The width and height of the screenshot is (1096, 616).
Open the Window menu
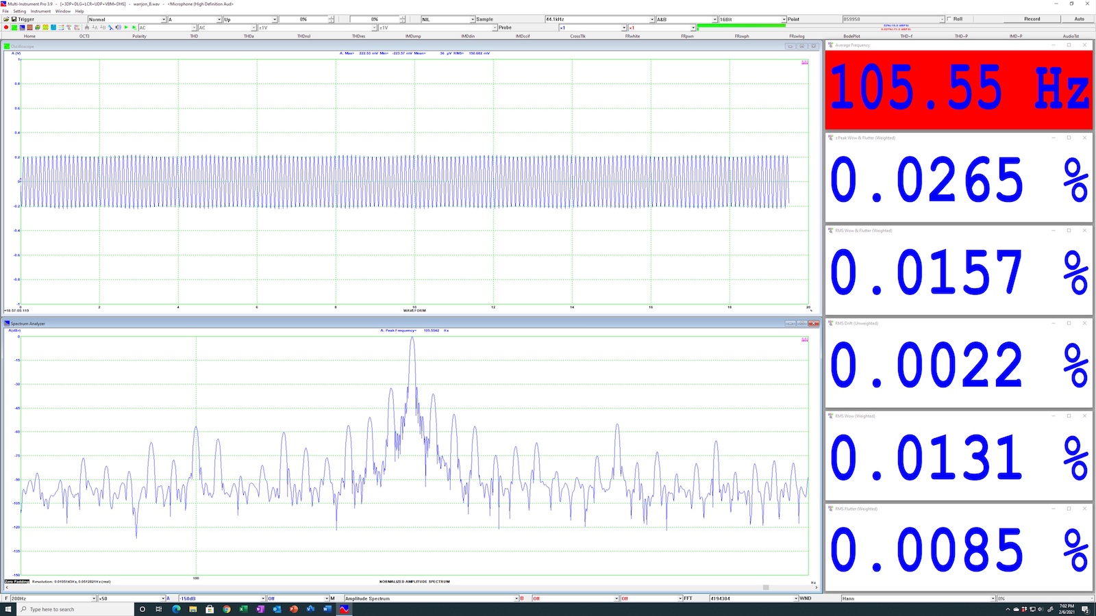click(63, 11)
